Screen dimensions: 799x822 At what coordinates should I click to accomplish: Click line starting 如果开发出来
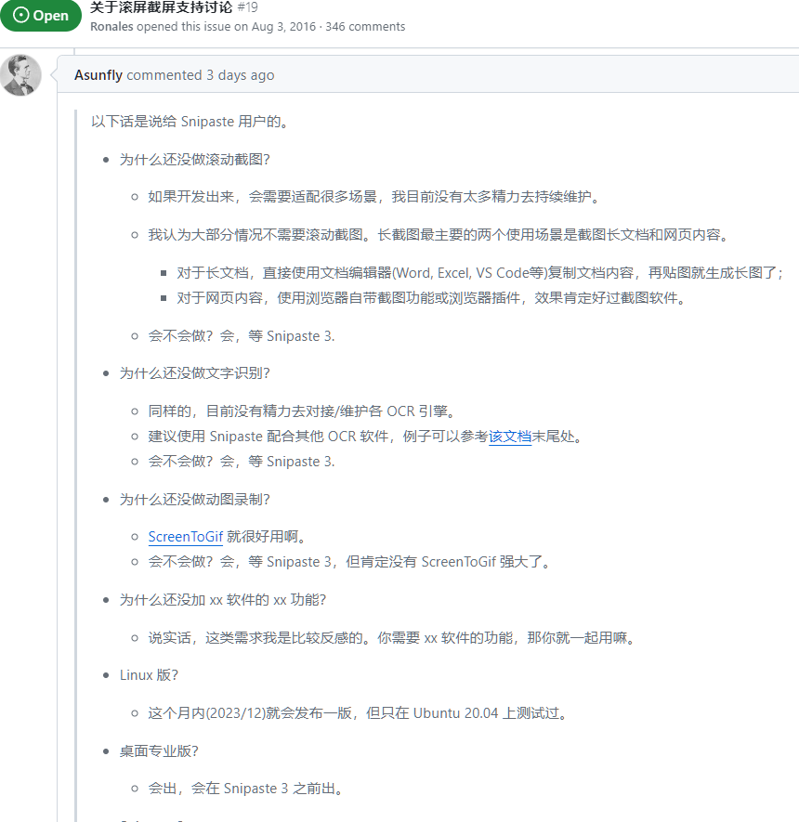373,197
